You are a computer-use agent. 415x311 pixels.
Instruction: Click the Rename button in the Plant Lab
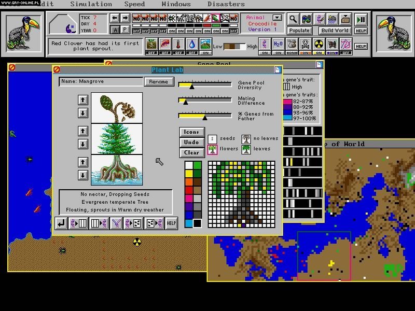tap(160, 82)
